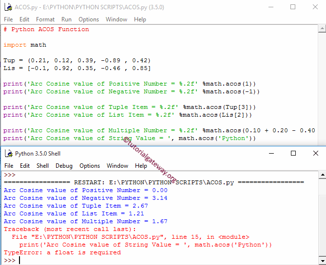Click 'TypeError: a float is required' message
This screenshot has width=326, height=265.
coord(62,252)
